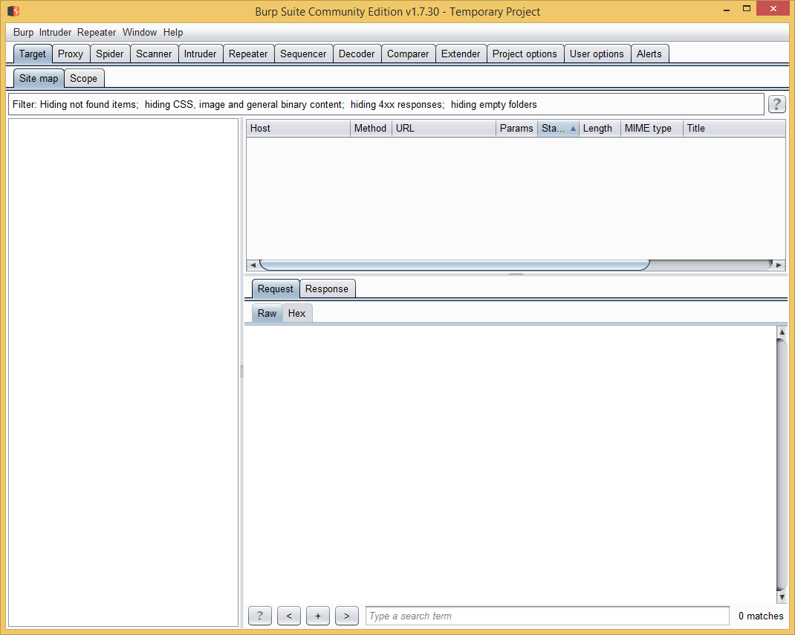The width and height of the screenshot is (795, 635).
Task: Sort table by MIME type column
Action: pos(652,129)
